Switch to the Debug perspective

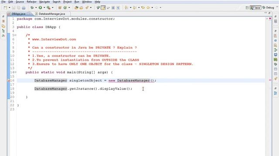269,8
